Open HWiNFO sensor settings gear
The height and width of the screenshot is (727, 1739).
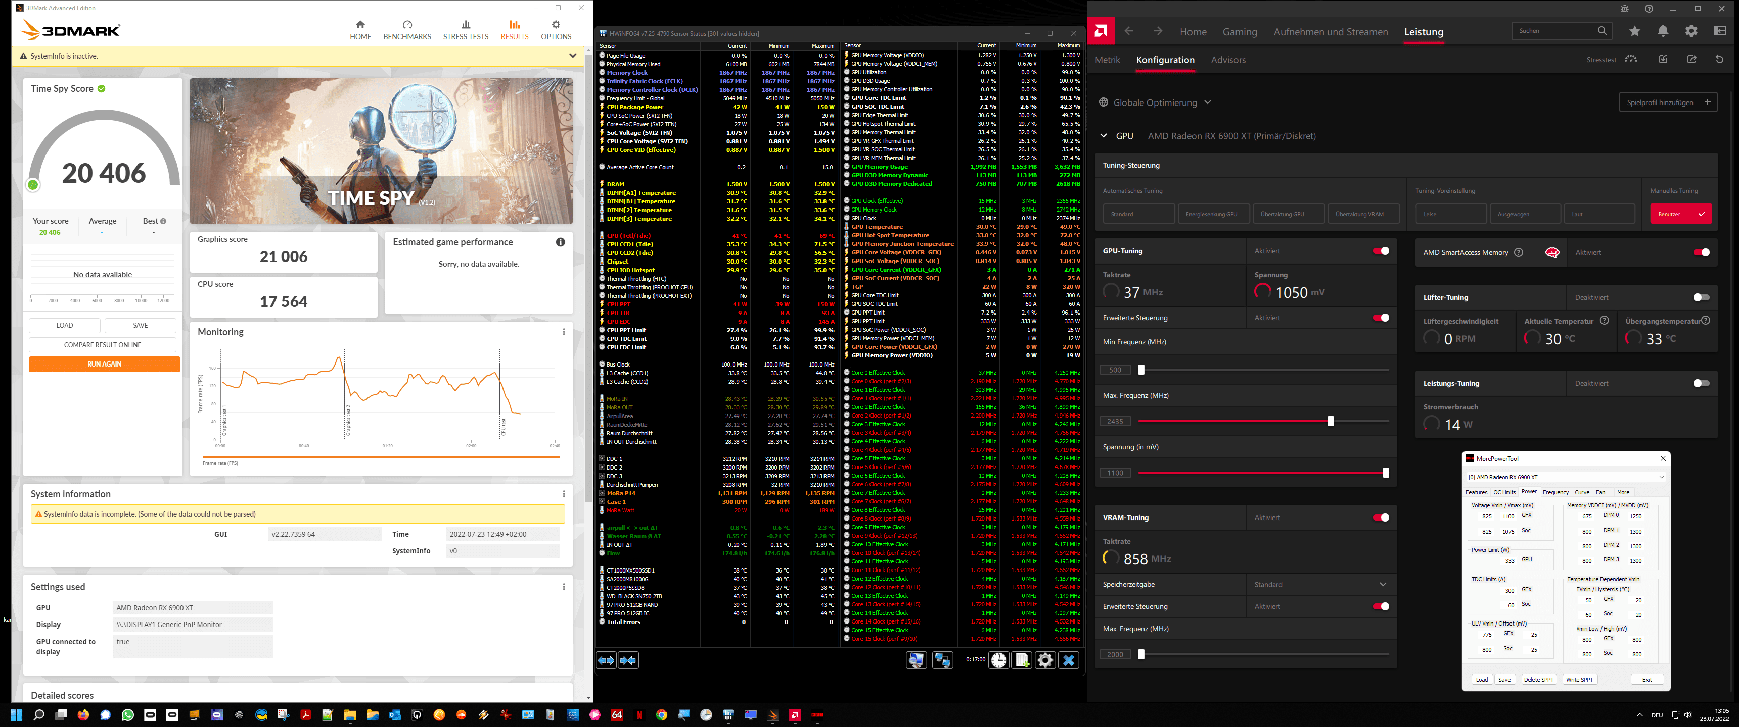1045,660
